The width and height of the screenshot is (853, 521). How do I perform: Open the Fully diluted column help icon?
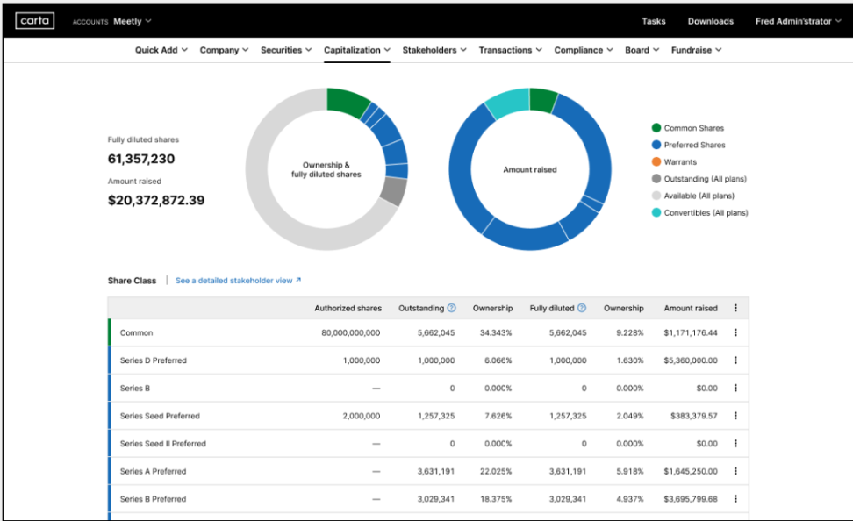582,308
